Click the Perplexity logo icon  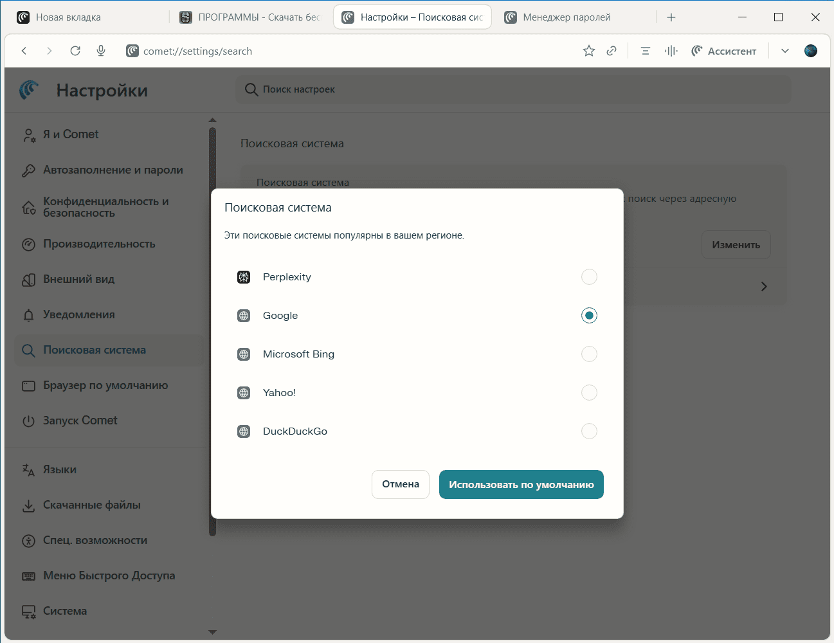click(244, 277)
